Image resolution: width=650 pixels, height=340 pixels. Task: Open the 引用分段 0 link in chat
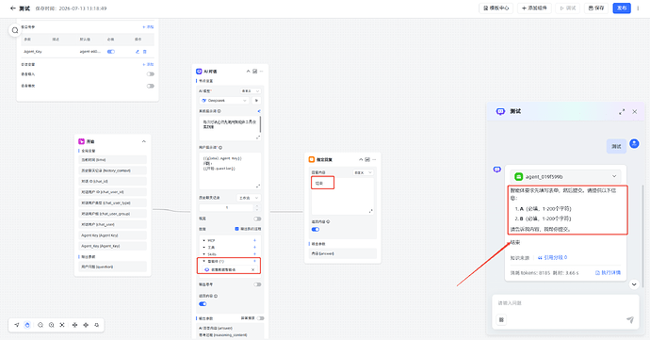pos(552,257)
